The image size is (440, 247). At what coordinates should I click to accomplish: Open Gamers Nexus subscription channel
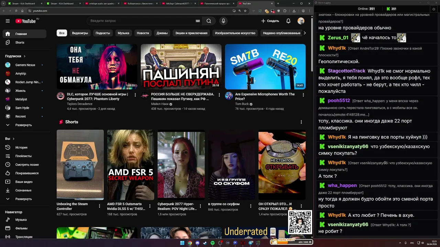pos(24,65)
